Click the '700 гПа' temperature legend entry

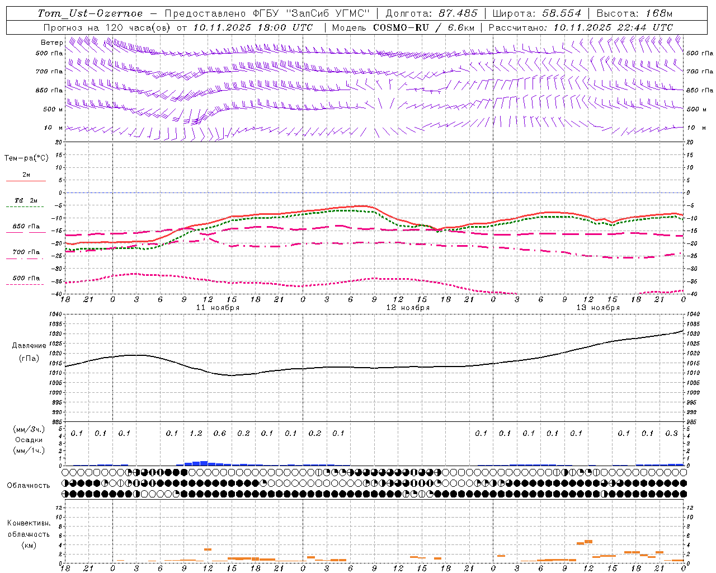pyautogui.click(x=26, y=252)
